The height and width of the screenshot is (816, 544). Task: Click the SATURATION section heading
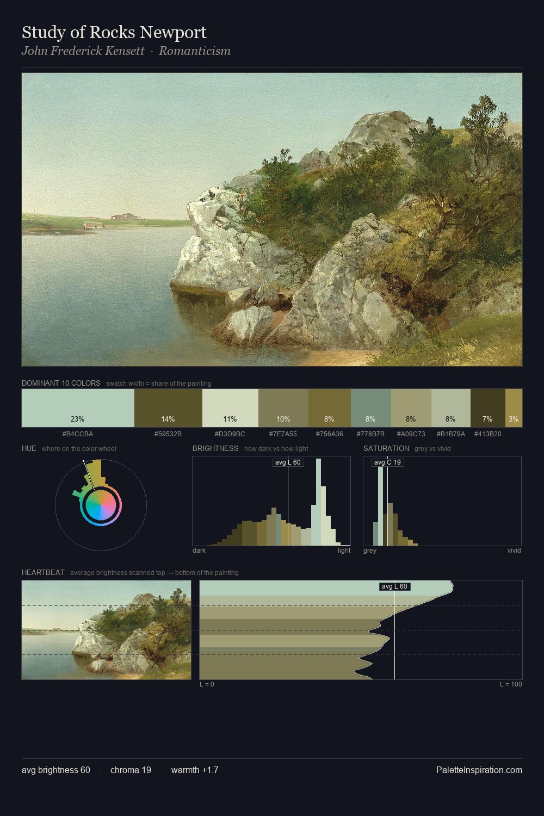pyautogui.click(x=386, y=448)
